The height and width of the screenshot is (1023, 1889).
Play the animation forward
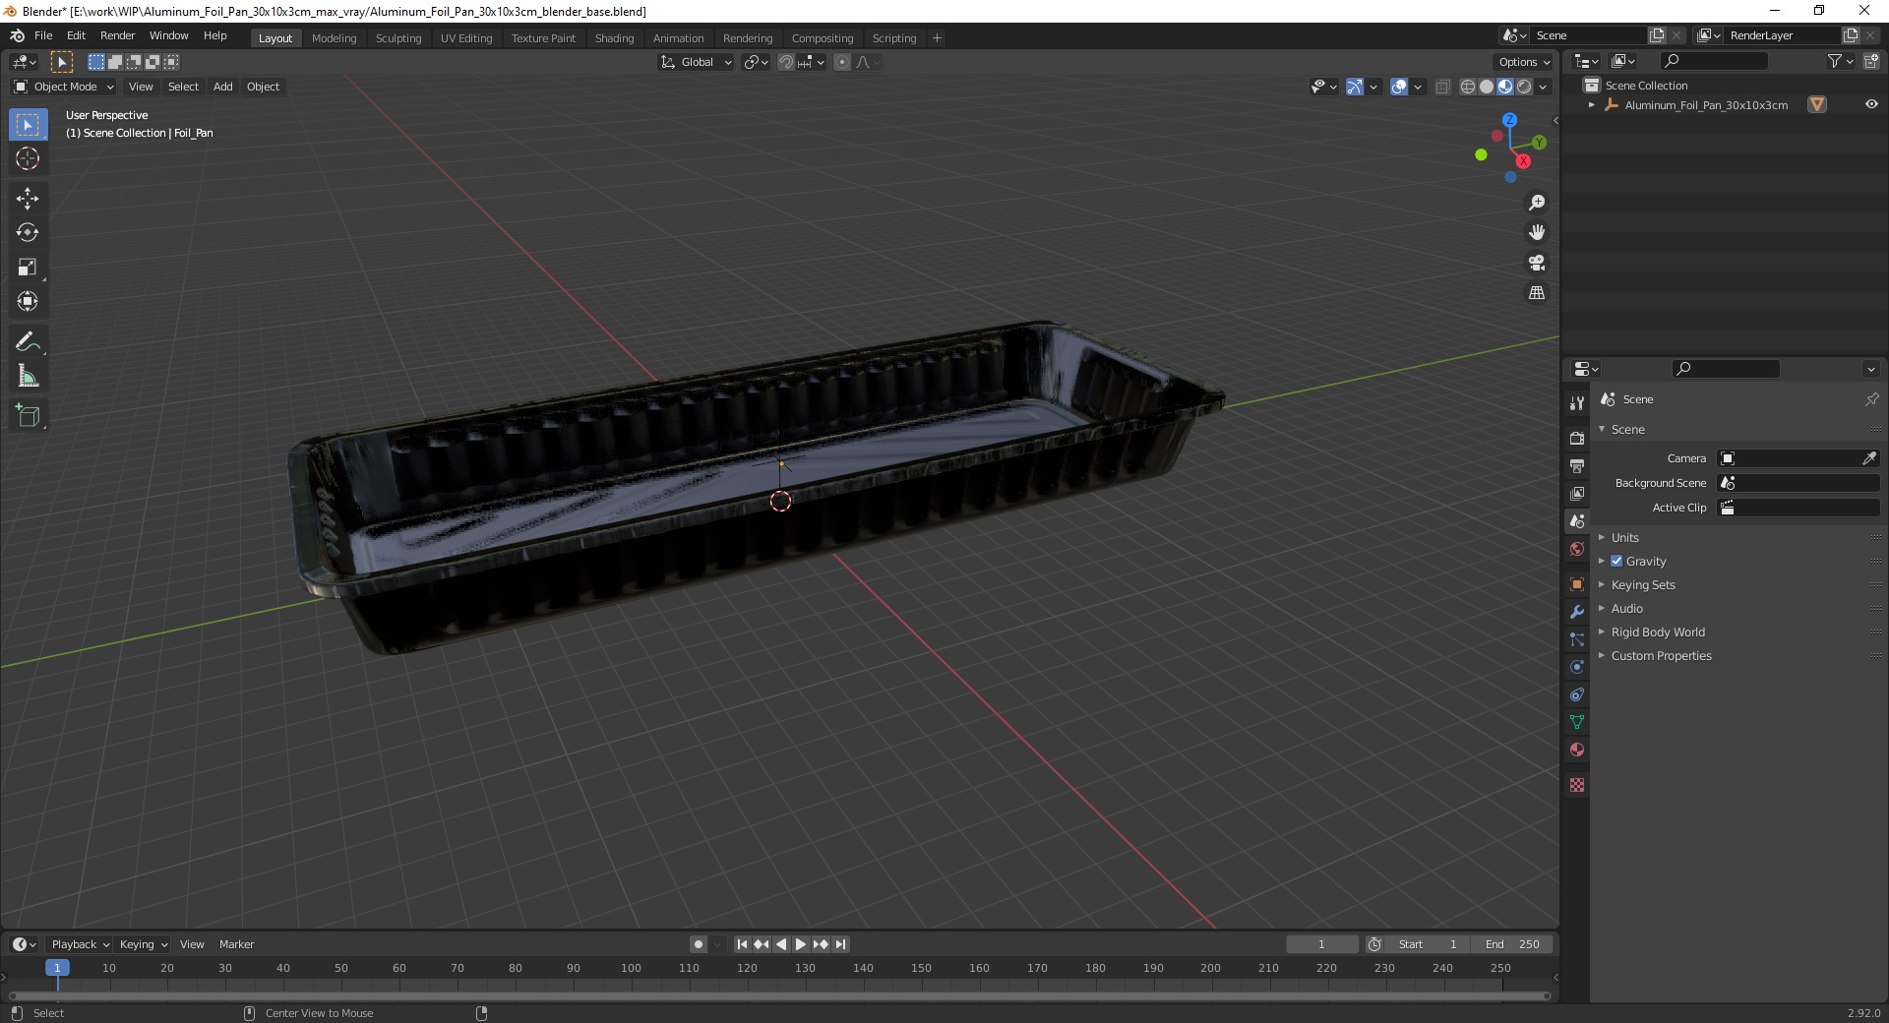[801, 944]
